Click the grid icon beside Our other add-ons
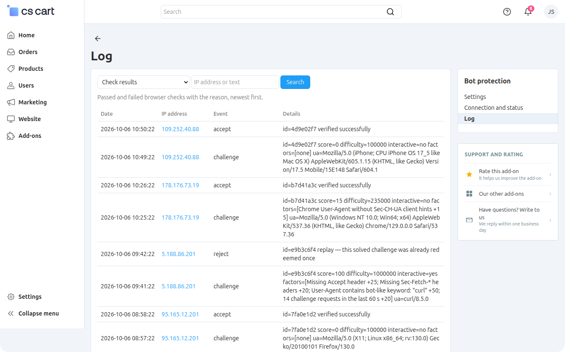Image resolution: width=565 pixels, height=352 pixels. [x=469, y=194]
